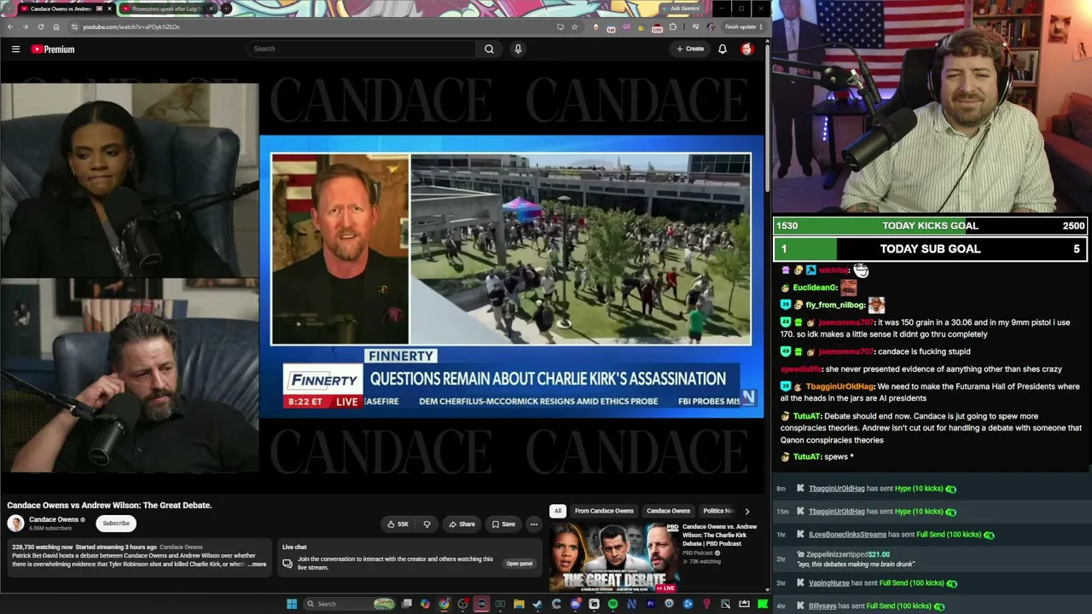Click Open panel for live chat
This screenshot has width=1092, height=614.
point(520,564)
